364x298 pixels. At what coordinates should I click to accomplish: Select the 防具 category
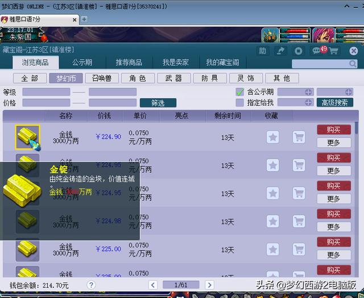click(x=210, y=78)
